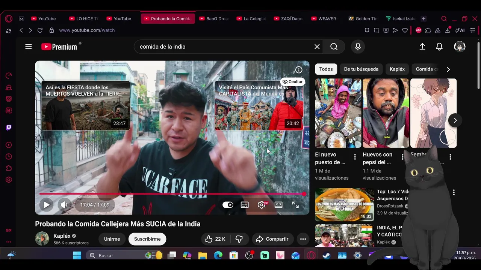
Task: Toggle subtitles in the video player
Action: [x=245, y=205]
